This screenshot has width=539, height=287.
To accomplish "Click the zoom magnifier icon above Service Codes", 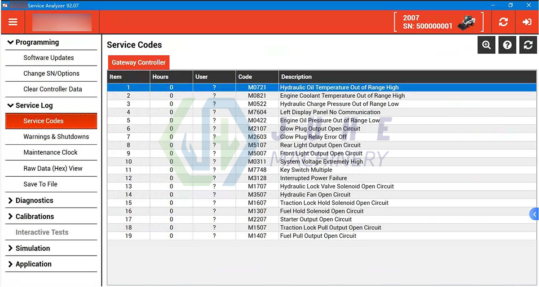I will pyautogui.click(x=486, y=45).
